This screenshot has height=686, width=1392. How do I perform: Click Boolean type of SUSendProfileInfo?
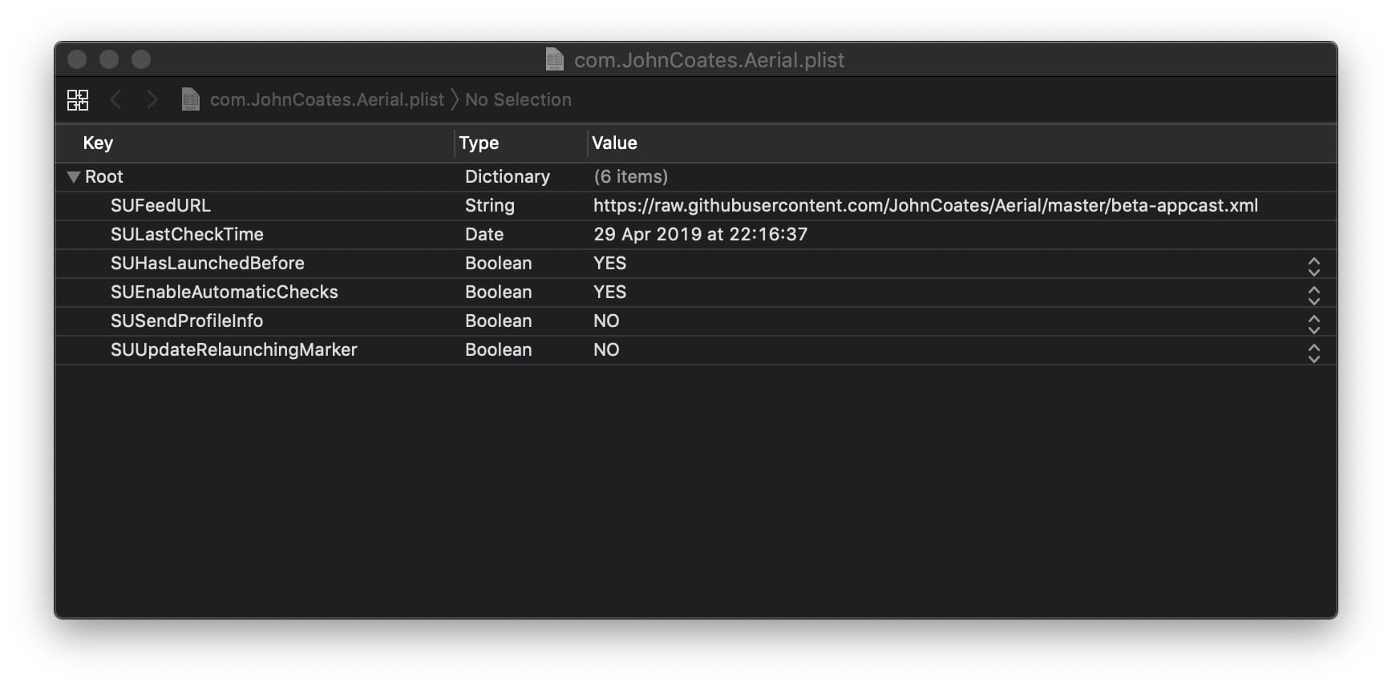[x=499, y=321]
